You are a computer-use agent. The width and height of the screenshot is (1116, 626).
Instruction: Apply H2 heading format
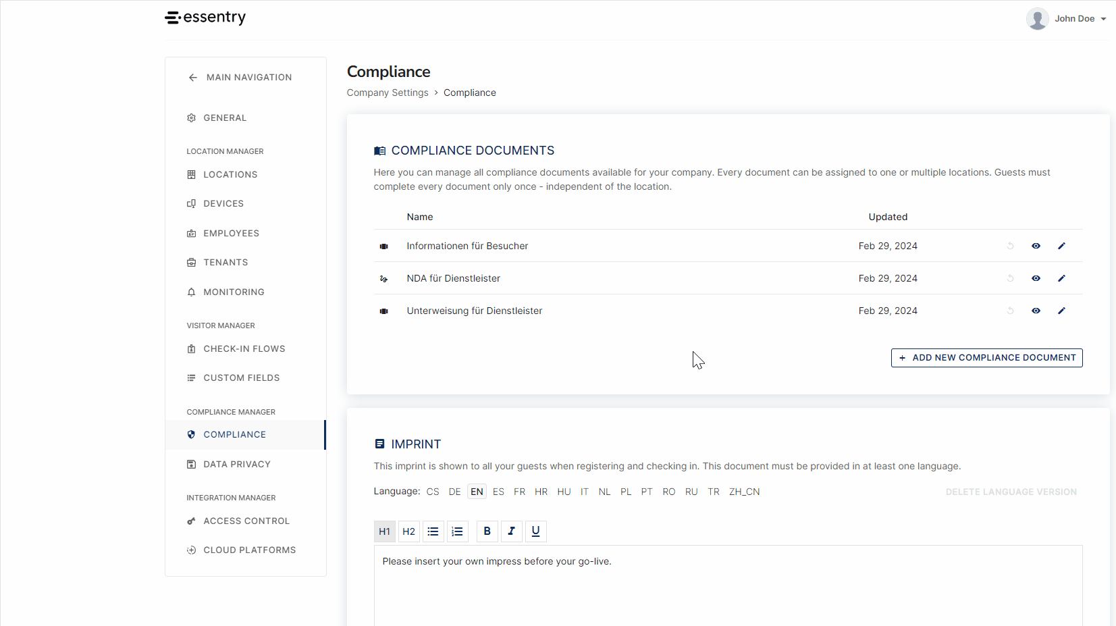[409, 532]
